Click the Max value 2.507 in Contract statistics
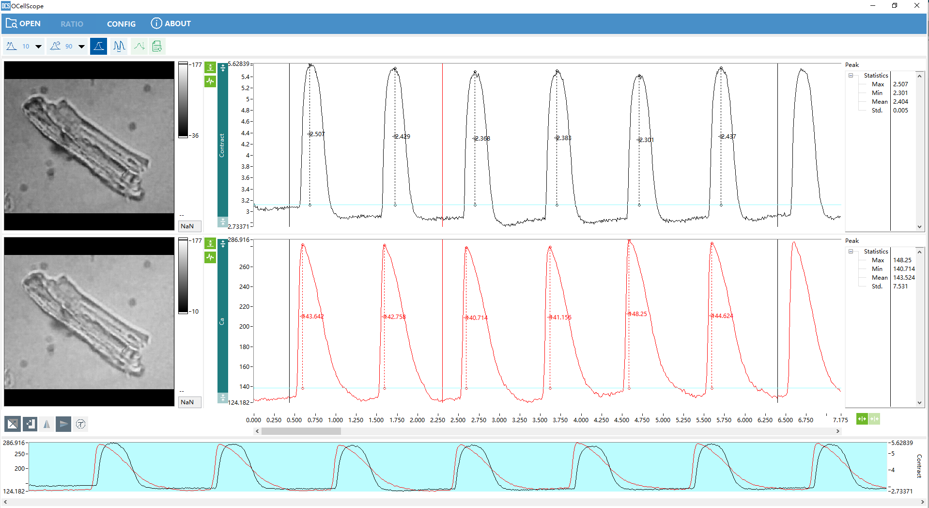 click(900, 84)
